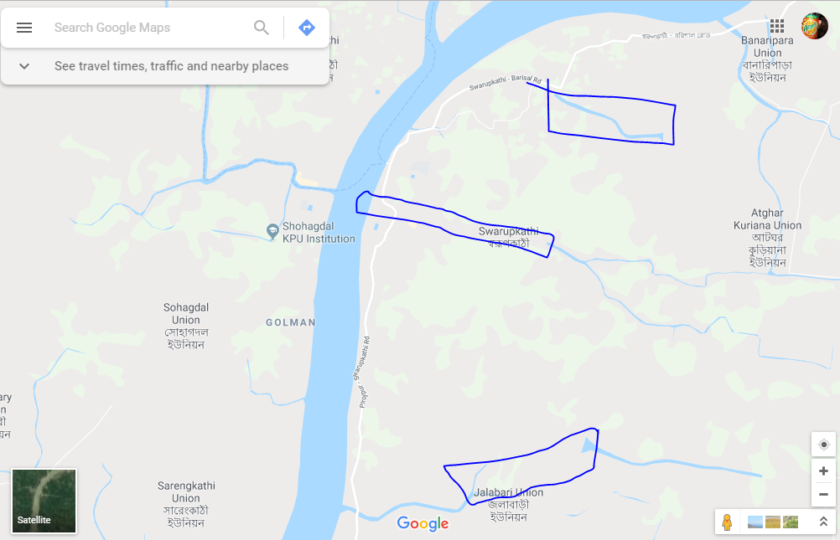Switch to Satellite view
Viewport: 840px width, 540px height.
(44, 501)
